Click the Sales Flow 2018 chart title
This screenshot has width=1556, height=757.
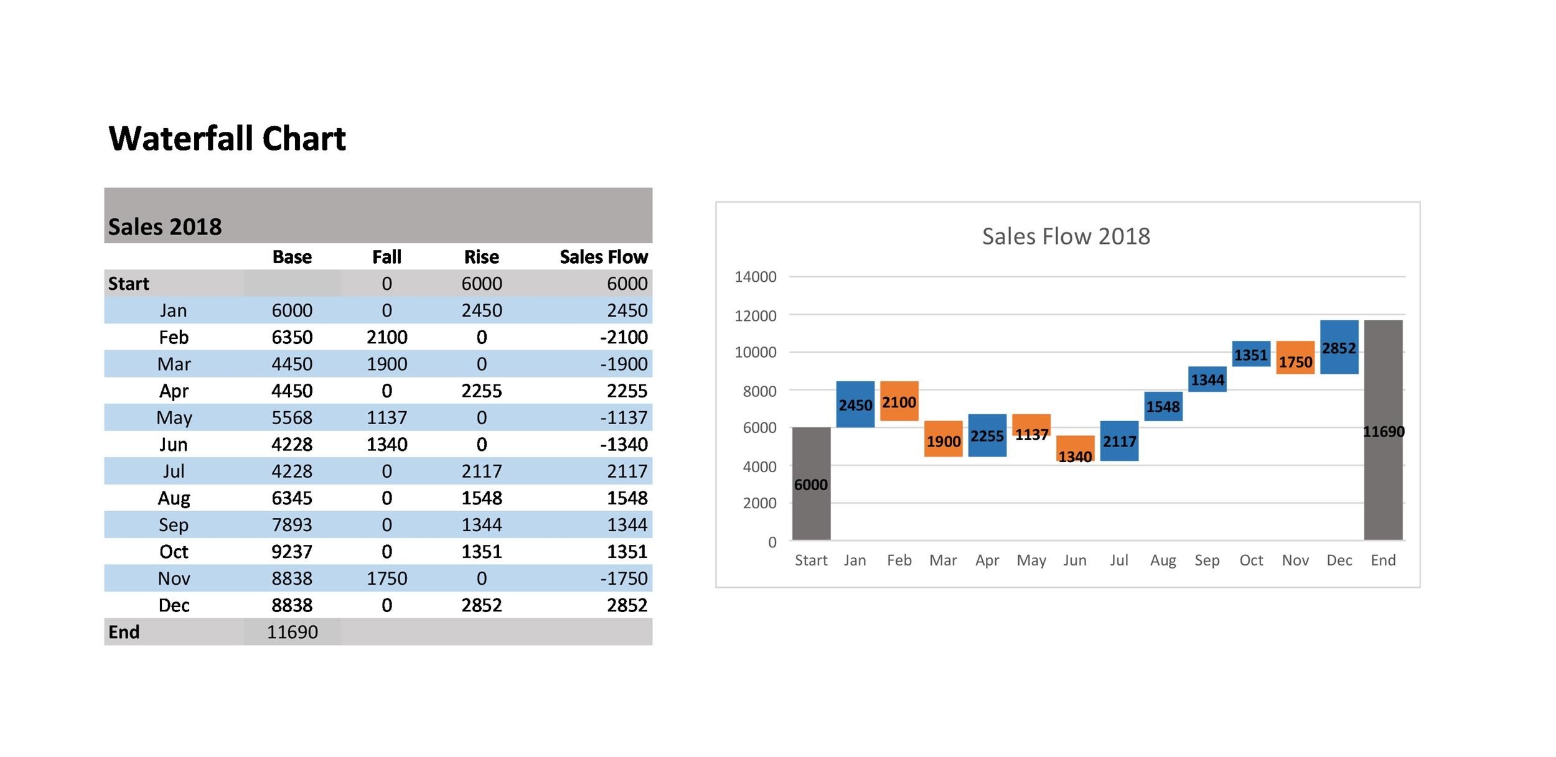click(x=1066, y=236)
